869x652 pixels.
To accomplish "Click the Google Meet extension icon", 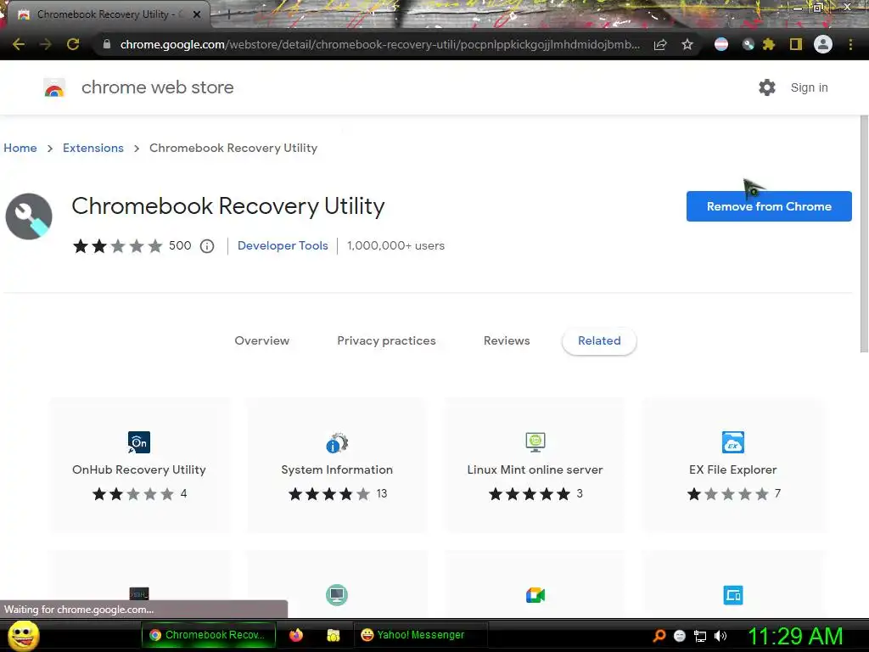I will pyautogui.click(x=535, y=595).
